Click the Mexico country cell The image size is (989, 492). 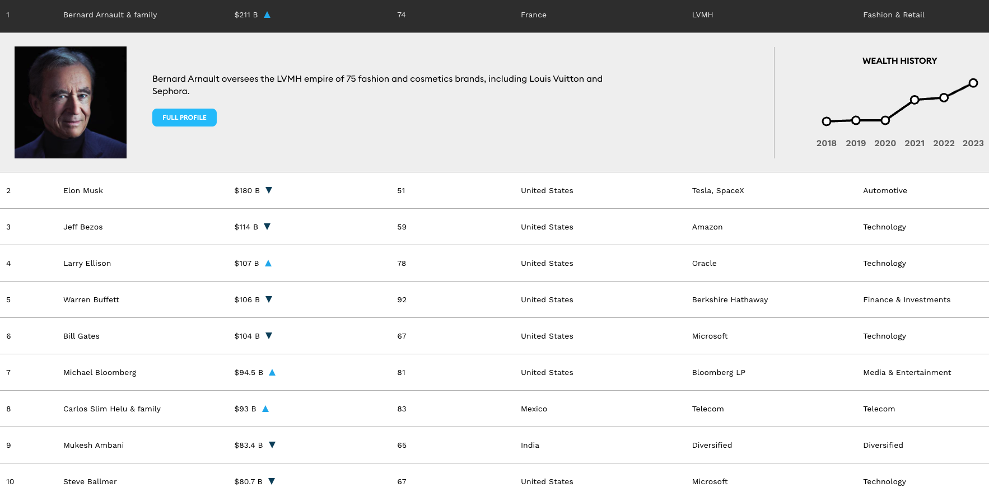click(x=534, y=409)
